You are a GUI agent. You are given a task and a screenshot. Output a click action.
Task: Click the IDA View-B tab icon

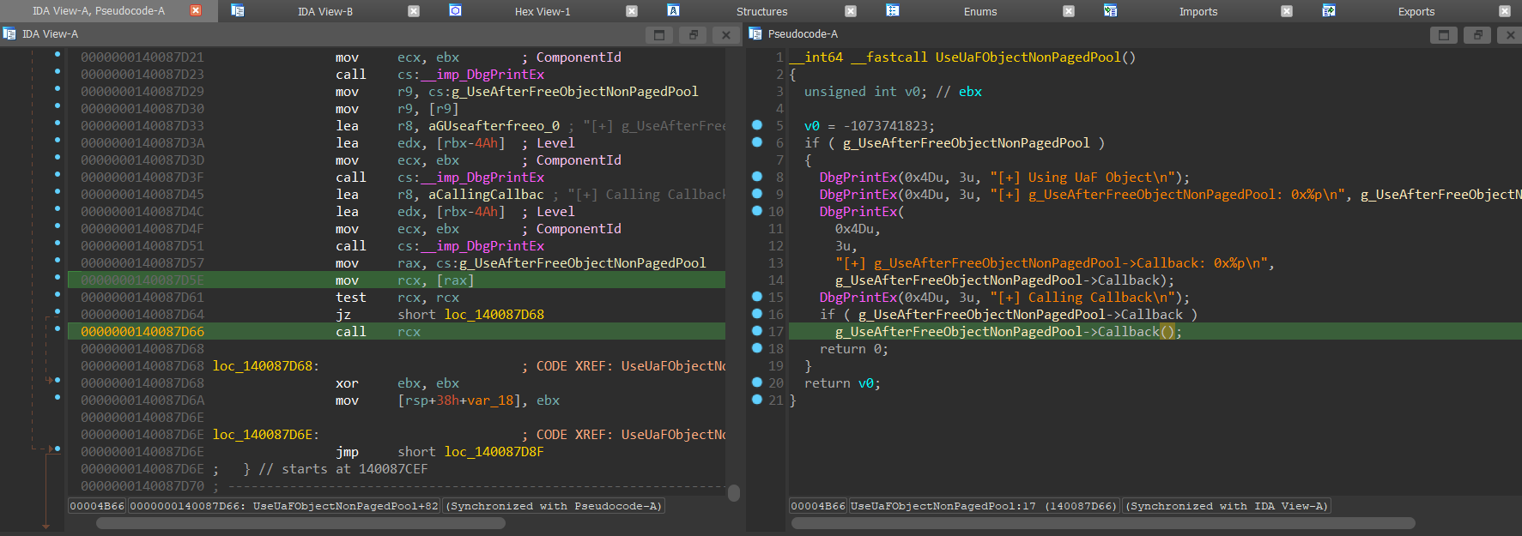tap(238, 10)
